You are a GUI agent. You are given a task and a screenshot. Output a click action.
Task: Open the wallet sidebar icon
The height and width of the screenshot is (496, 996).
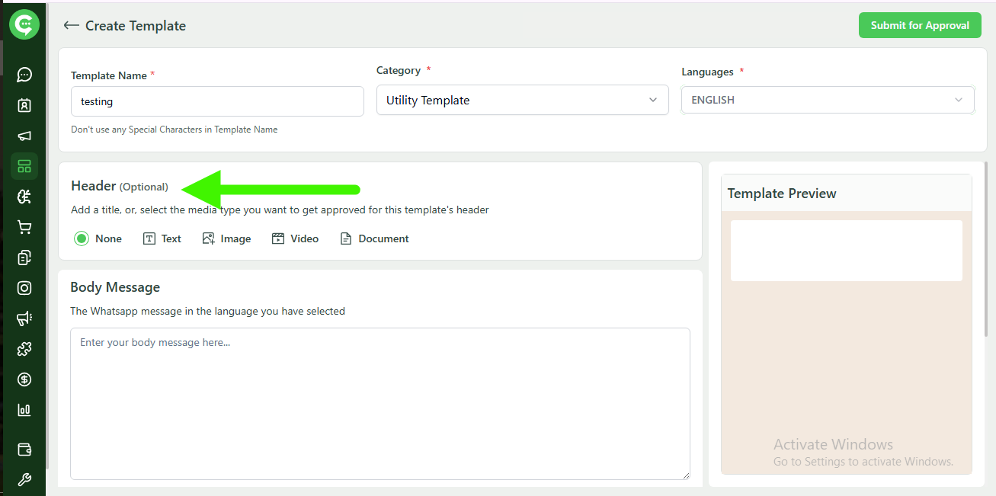(24, 449)
